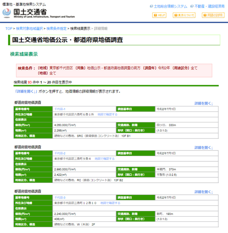Open the 千代田-3 reference number link

[x=60, y=198]
